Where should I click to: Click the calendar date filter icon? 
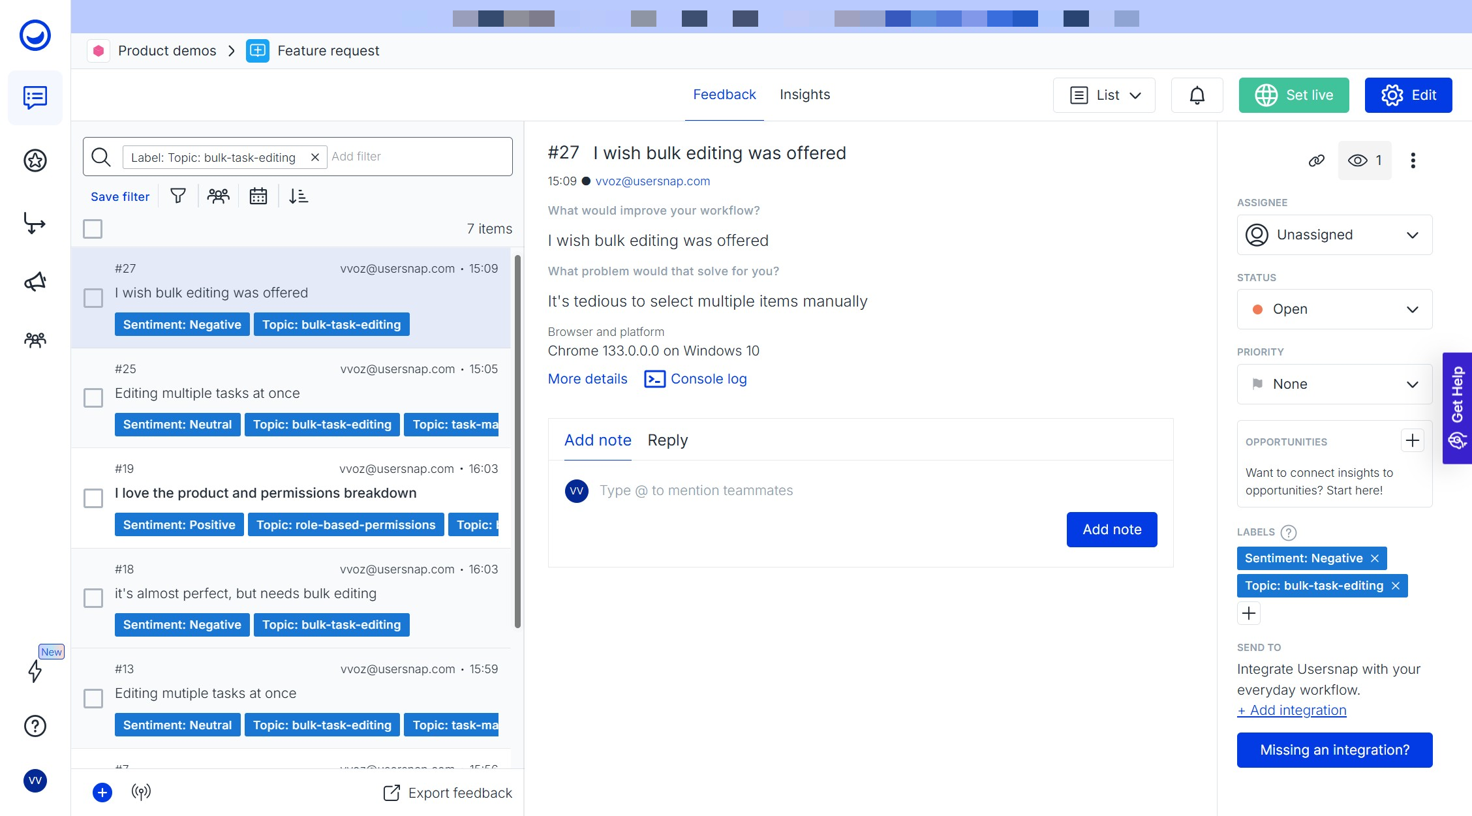tap(258, 196)
